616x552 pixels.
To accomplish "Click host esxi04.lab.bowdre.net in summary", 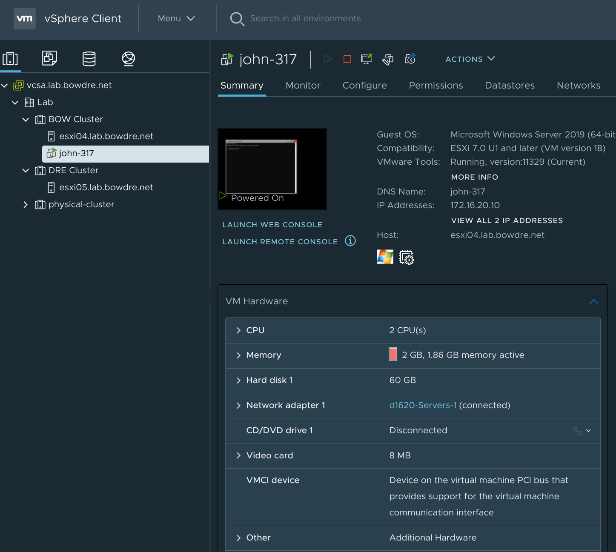I will coord(497,235).
